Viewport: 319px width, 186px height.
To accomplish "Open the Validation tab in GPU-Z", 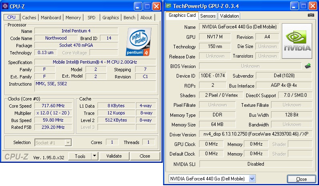I will point(229,16).
